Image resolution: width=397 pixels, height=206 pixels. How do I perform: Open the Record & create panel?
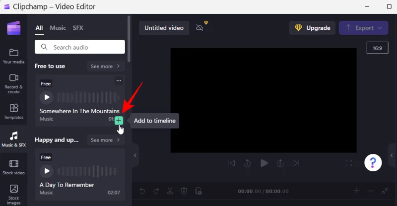tap(14, 84)
